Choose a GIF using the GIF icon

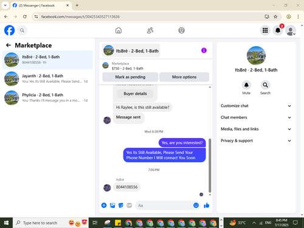pyautogui.click(x=129, y=206)
